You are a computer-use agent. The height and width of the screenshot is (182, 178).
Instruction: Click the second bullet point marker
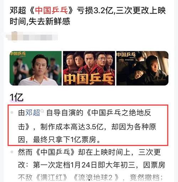[x=12, y=152]
